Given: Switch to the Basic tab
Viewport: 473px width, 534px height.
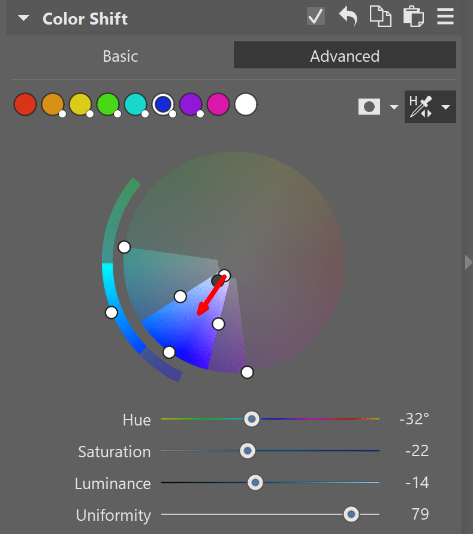Looking at the screenshot, I should coord(120,56).
